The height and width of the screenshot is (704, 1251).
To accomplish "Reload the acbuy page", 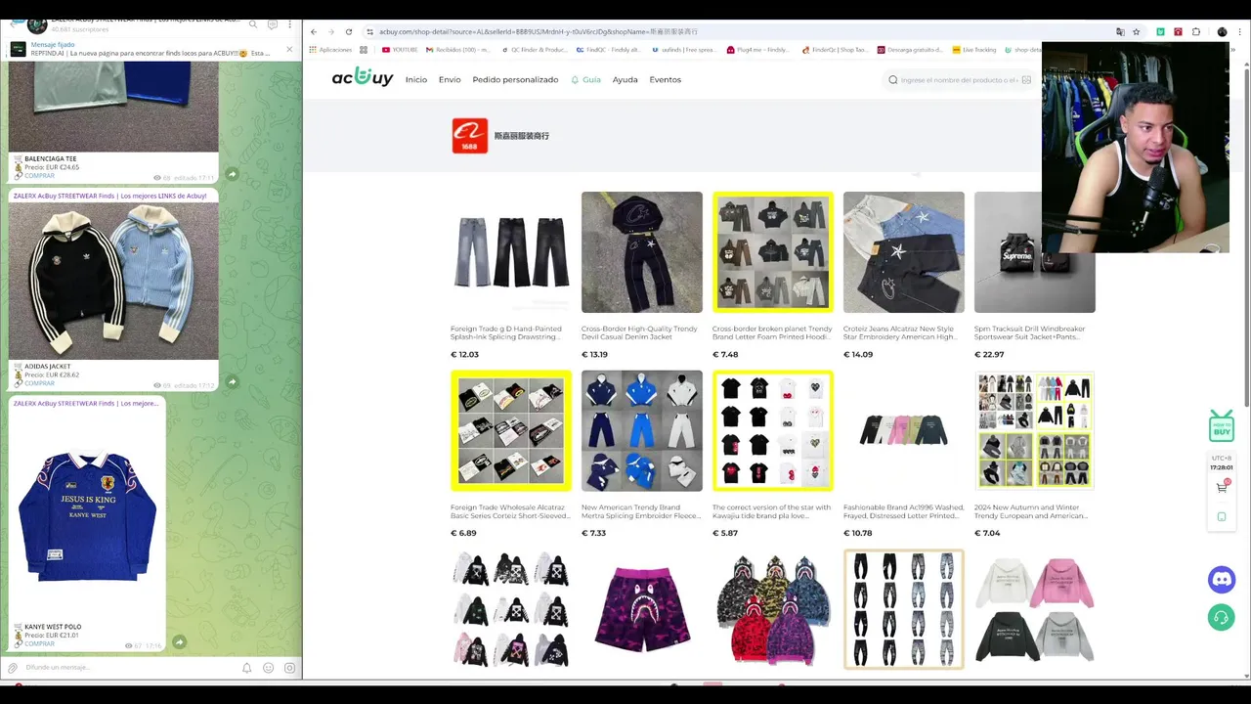I will pos(349,31).
